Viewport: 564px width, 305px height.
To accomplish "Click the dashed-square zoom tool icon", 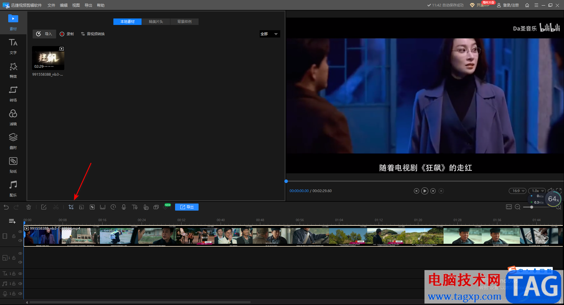I will (81, 207).
